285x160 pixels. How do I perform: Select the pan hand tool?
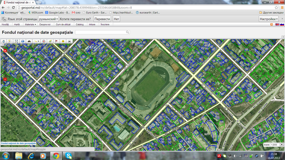point(4,41)
